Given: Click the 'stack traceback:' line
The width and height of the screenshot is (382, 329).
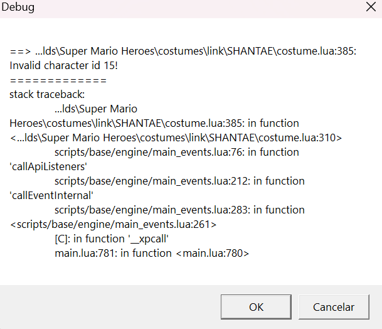Looking at the screenshot, I should click(47, 94).
